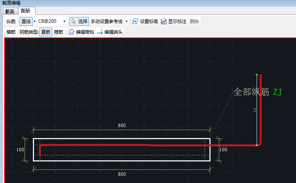Click the 设置标高 icon
Image resolution: width=296 pixels, height=183 pixels.
click(135, 21)
